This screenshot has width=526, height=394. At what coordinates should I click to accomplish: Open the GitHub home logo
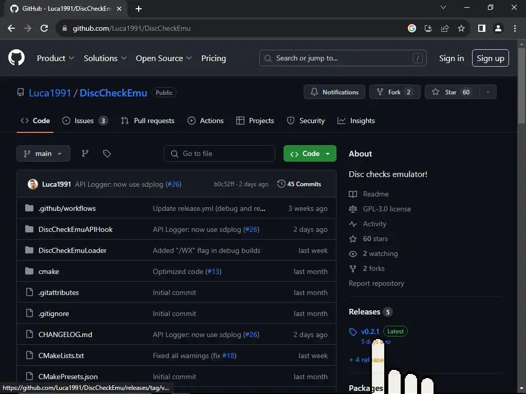[x=16, y=57]
